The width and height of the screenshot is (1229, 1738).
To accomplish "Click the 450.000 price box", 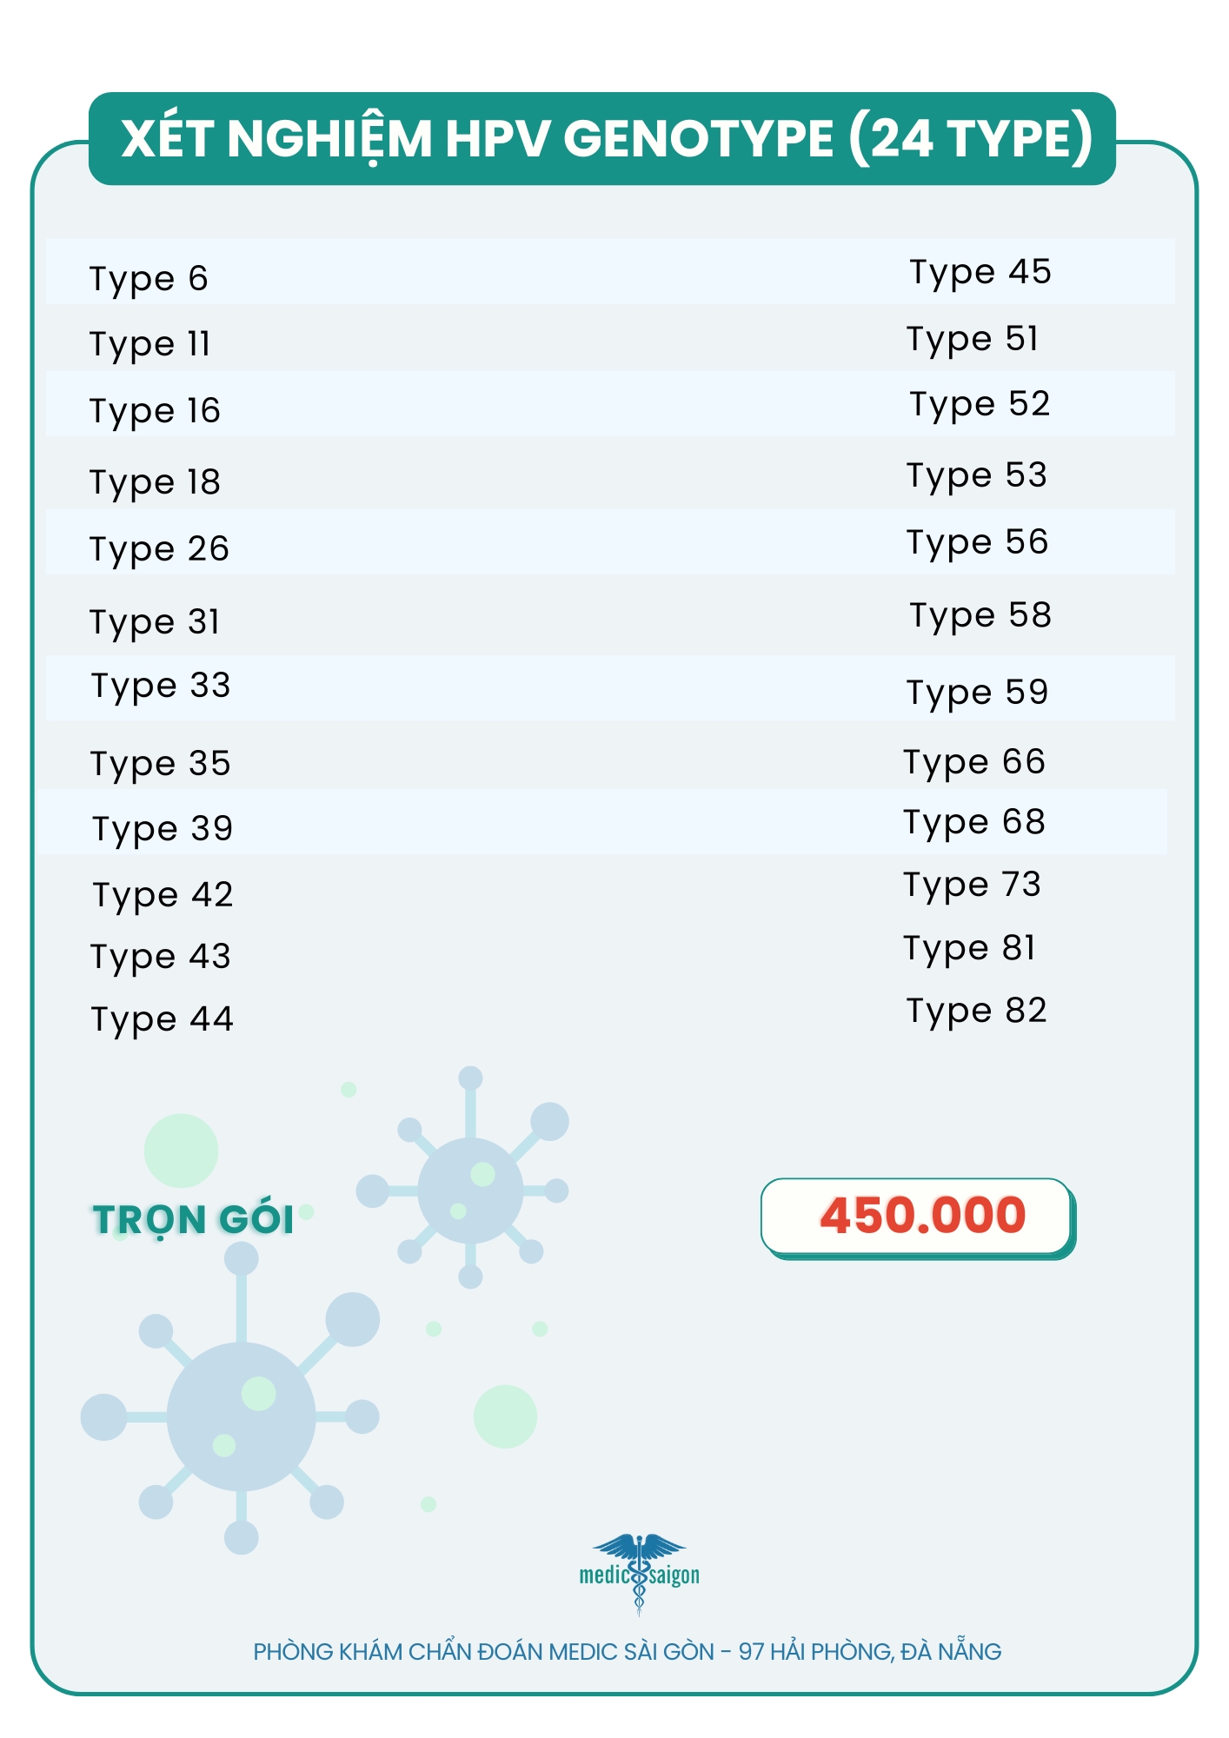I will click(918, 1216).
